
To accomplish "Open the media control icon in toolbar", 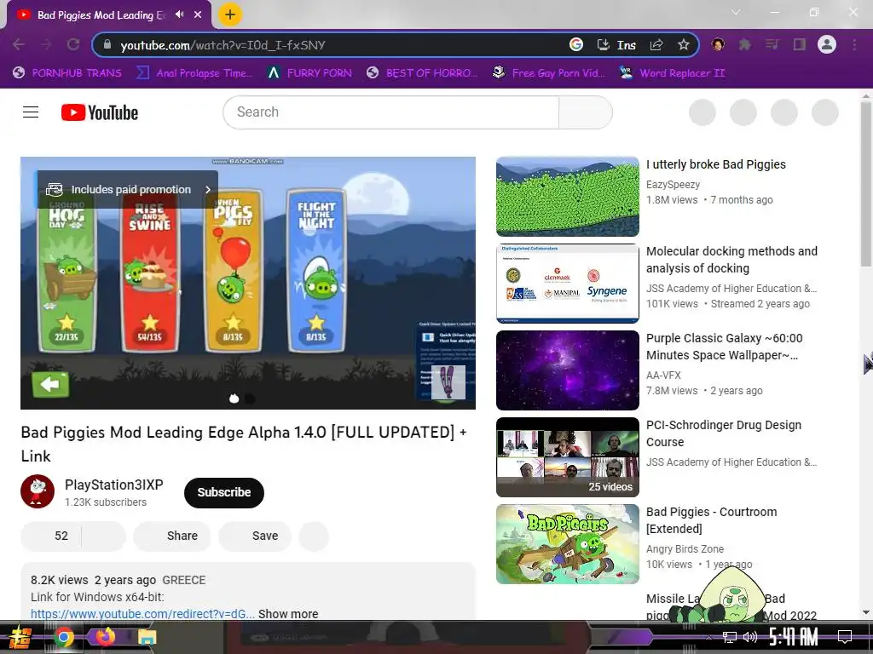I will pos(772,44).
